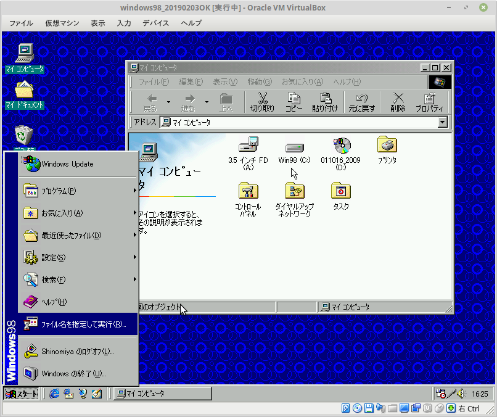Click the プロパティ toolbar icon

[431, 102]
